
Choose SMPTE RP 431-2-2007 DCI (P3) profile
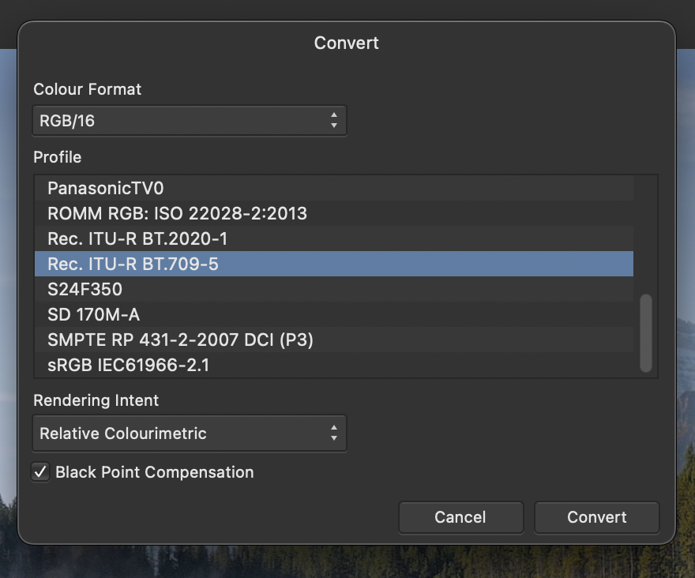click(180, 340)
